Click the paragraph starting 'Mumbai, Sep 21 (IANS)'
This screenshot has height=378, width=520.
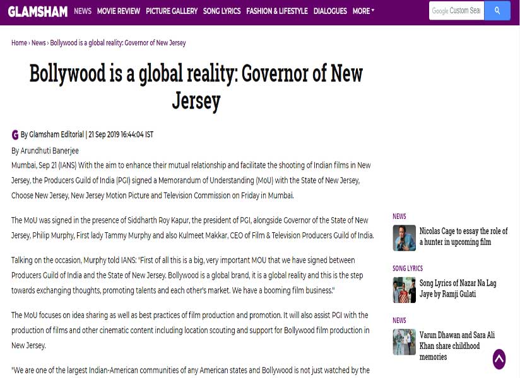pos(191,180)
